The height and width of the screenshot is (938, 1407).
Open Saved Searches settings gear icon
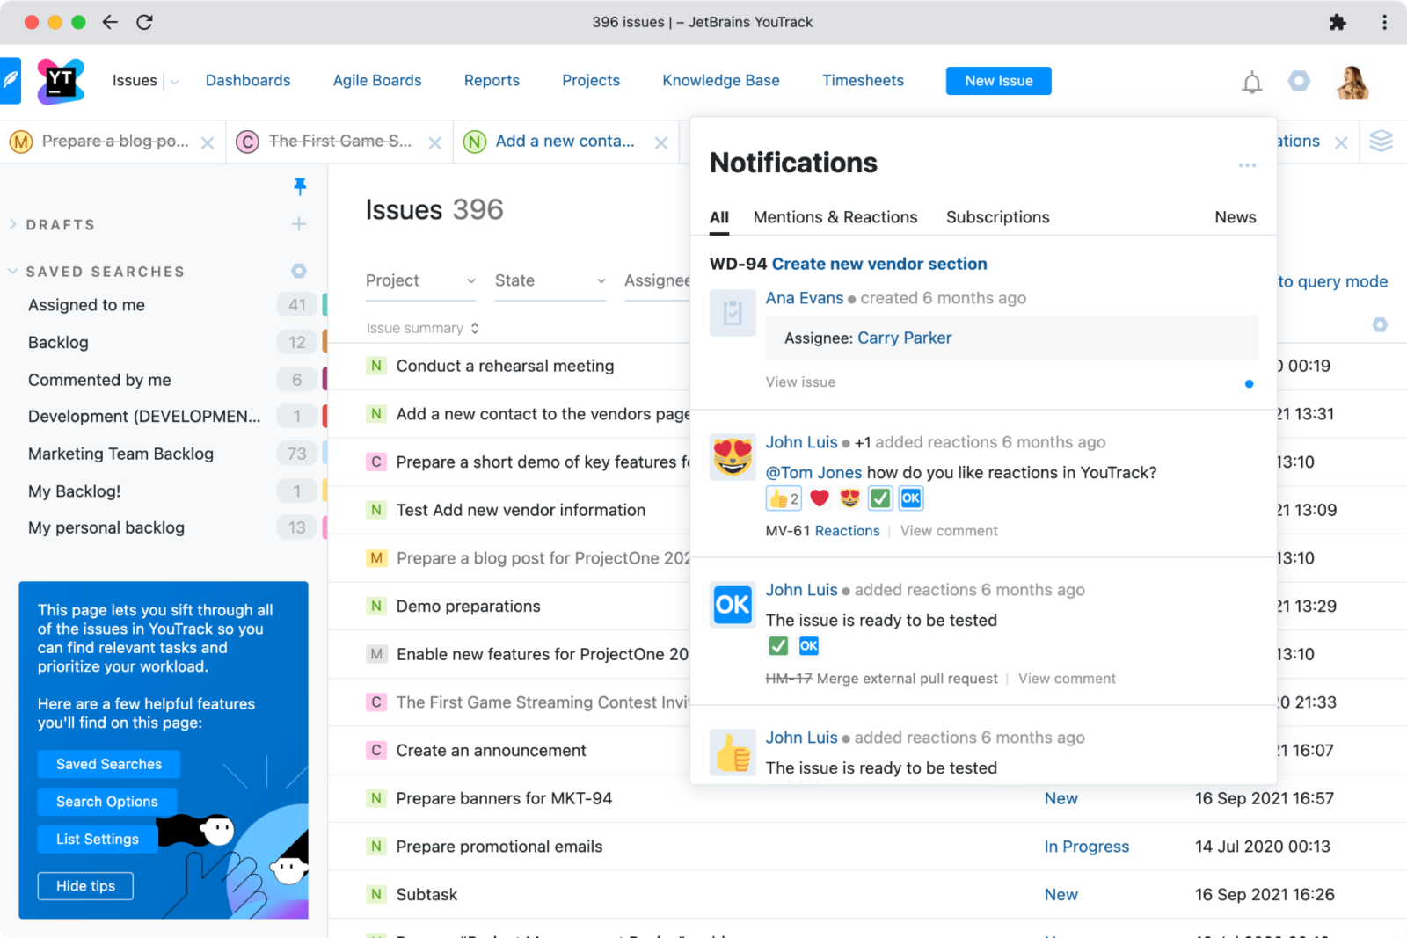click(x=299, y=271)
